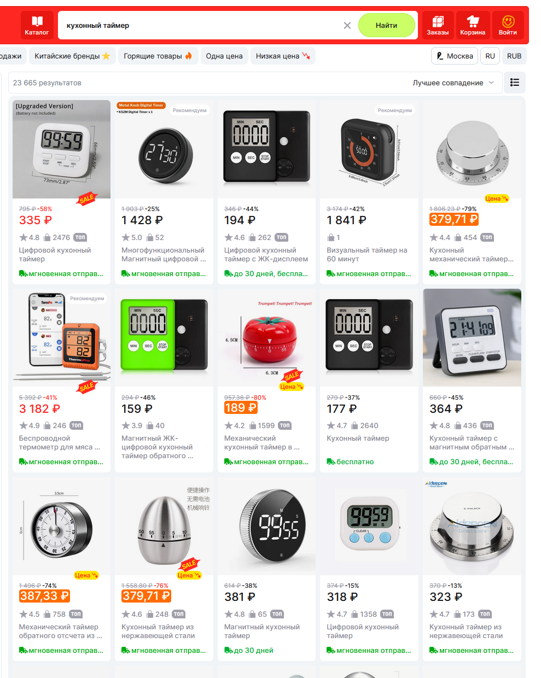Open the Корзина shopping cart
Image resolution: width=541 pixels, height=678 pixels.
pyautogui.click(x=473, y=25)
